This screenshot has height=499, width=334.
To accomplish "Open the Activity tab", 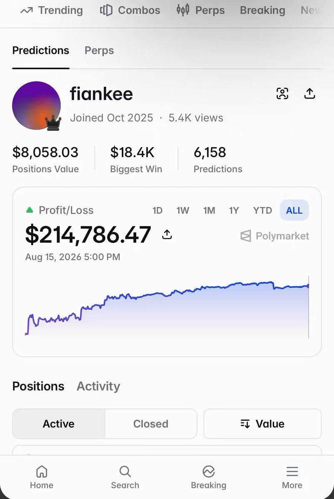I will coord(98,386).
